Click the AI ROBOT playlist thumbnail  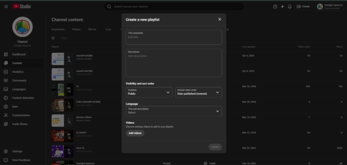coord(62,136)
